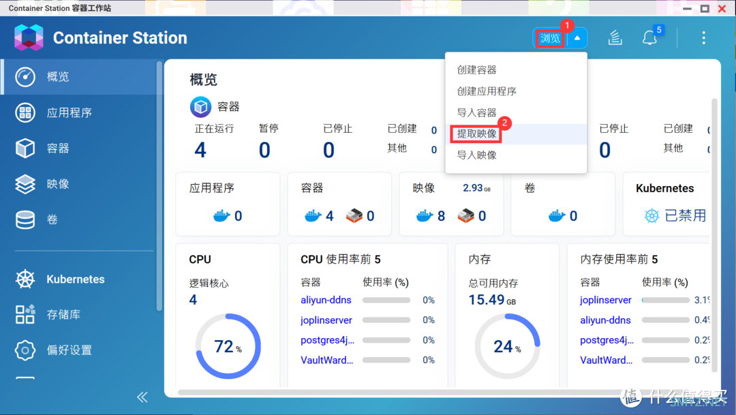Close the Container Station window

click(x=722, y=8)
